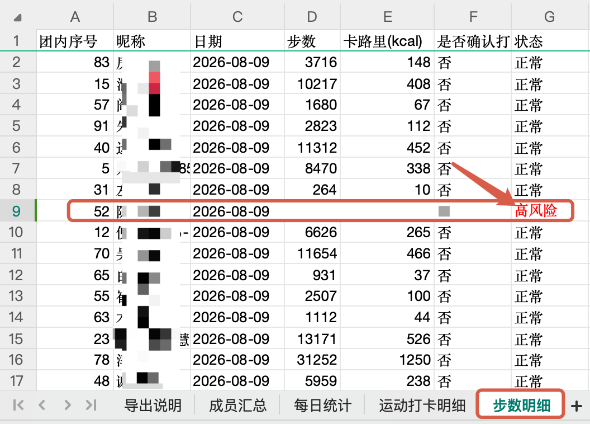Viewport: 590px width, 424px height.
Task: Select calorie cell 452
Action: (387, 148)
